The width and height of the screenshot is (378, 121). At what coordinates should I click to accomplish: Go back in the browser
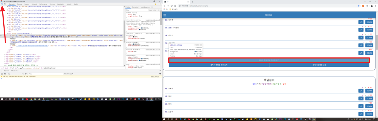165,6
